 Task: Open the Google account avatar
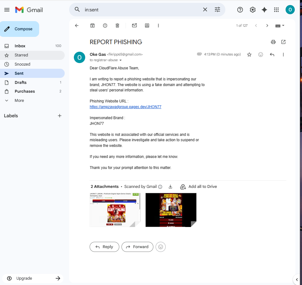[x=290, y=10]
